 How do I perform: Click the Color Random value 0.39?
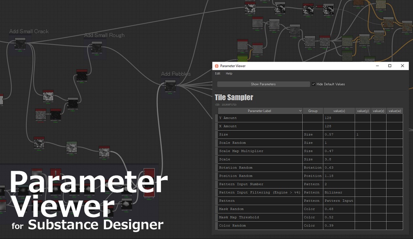(339, 226)
